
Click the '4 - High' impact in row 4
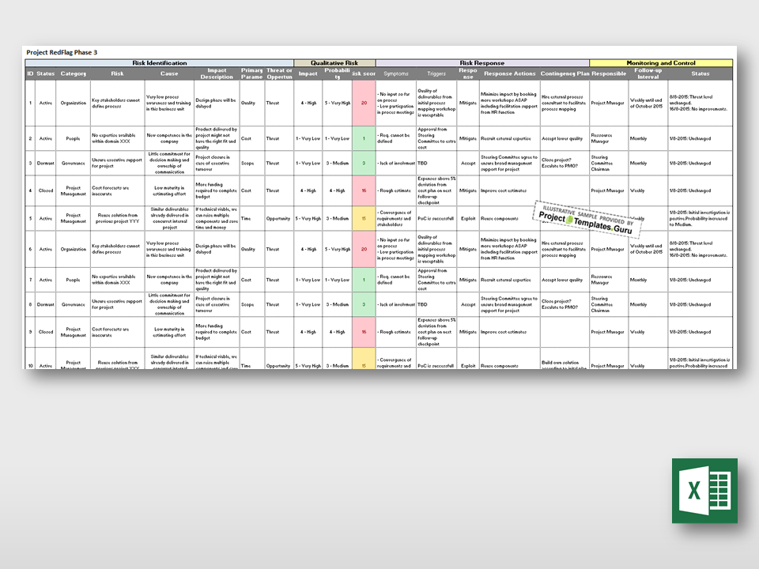point(308,190)
